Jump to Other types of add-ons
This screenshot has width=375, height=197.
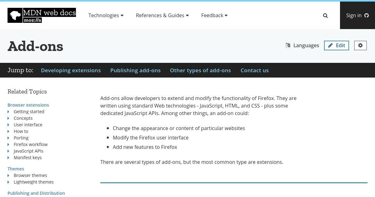coord(200,70)
